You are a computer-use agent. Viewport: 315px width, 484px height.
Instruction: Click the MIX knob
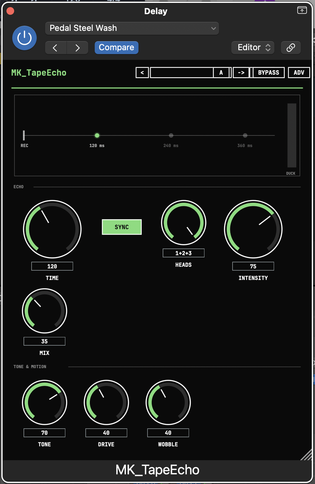(x=44, y=311)
